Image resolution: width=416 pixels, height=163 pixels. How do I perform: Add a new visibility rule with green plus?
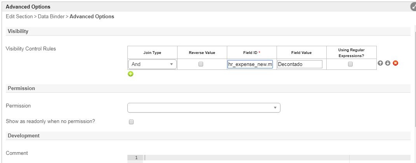coord(131,74)
